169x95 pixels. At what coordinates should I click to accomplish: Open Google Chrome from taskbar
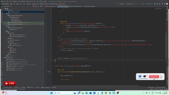pos(106,93)
